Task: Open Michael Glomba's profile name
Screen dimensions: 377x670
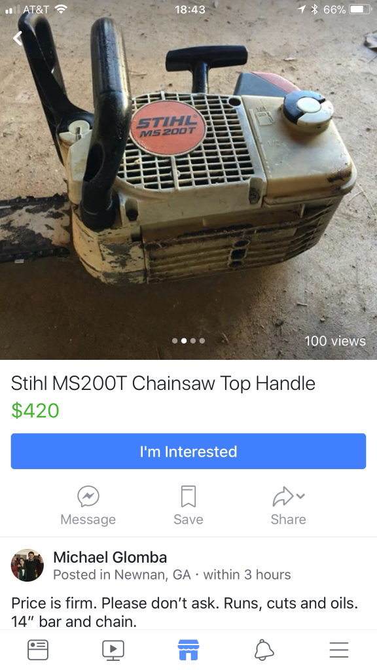Action: click(x=110, y=557)
